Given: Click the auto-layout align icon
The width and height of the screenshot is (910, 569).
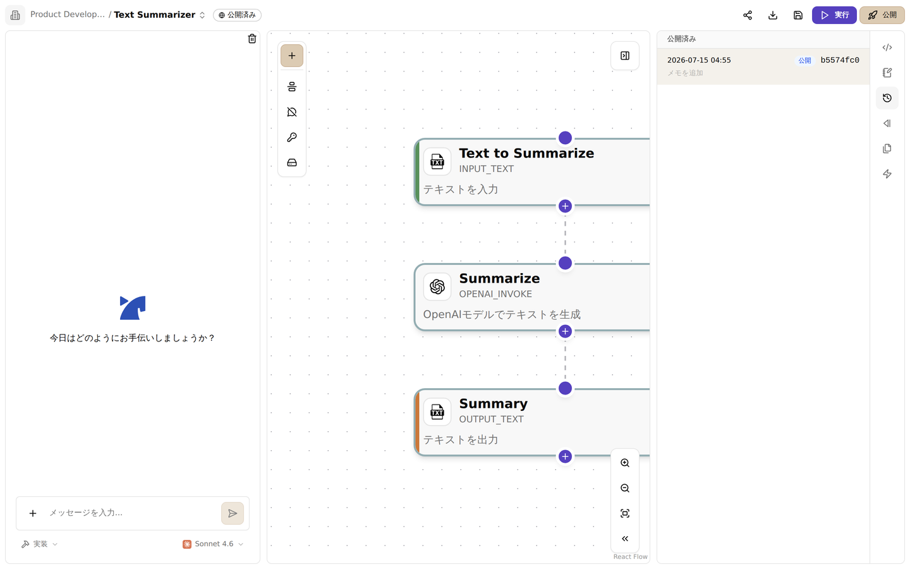Looking at the screenshot, I should click(x=292, y=87).
